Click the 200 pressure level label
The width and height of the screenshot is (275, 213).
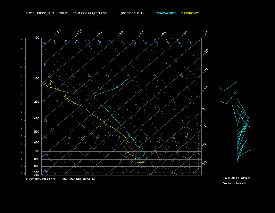tap(37, 78)
